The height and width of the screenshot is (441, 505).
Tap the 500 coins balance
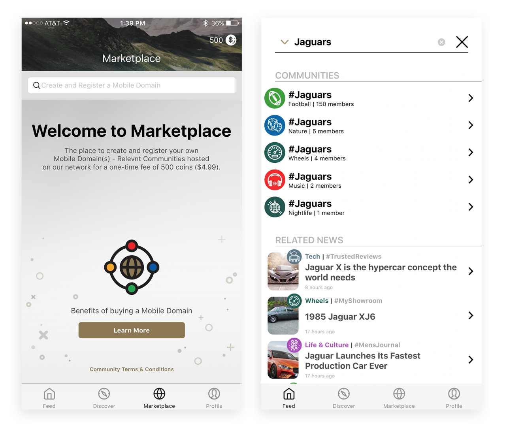coord(216,40)
